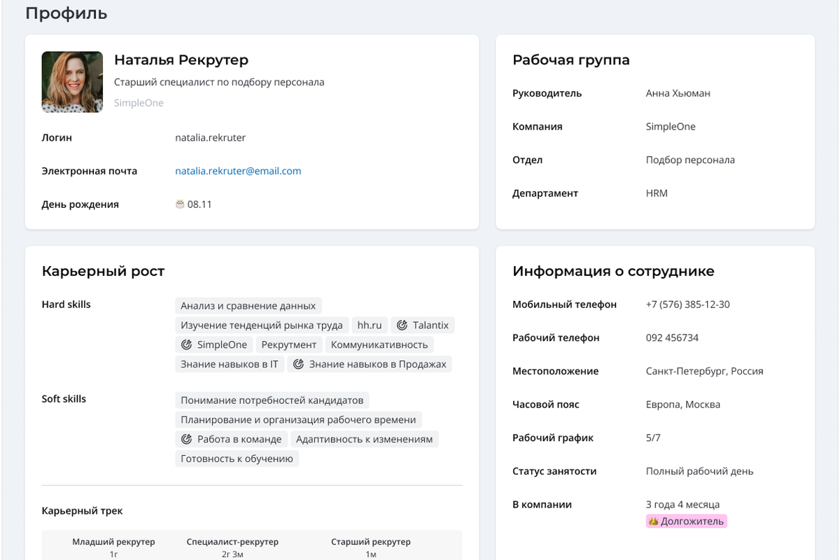Click the target icon in SimpleOne skill tag
840x560 pixels.
click(x=186, y=344)
